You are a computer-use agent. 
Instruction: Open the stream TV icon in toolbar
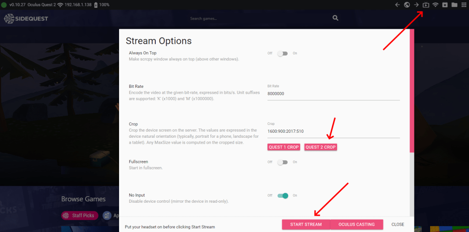426,5
